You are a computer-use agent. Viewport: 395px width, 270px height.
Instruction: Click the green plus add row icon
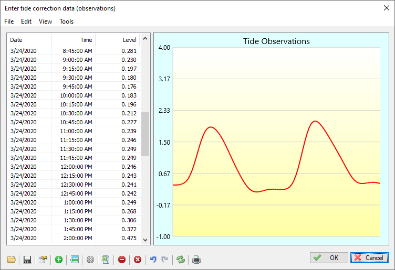(x=59, y=260)
